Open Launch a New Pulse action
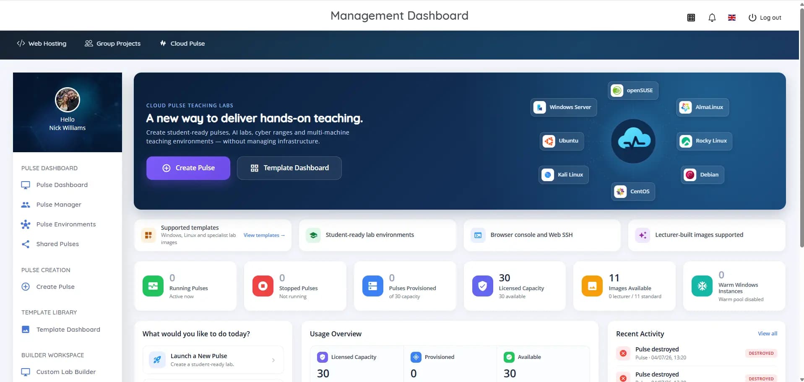The width and height of the screenshot is (804, 382). pos(213,360)
